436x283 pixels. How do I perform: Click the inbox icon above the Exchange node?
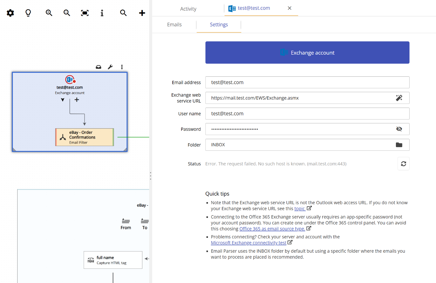coord(98,67)
